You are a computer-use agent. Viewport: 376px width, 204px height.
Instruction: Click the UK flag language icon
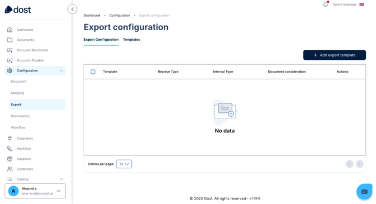coord(361,4)
